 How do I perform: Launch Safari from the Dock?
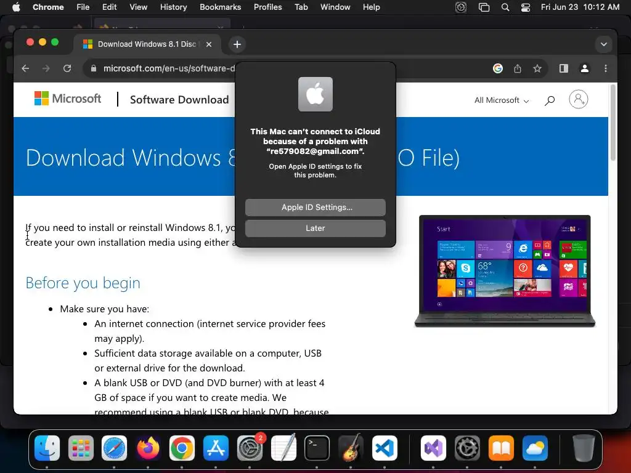pos(114,448)
